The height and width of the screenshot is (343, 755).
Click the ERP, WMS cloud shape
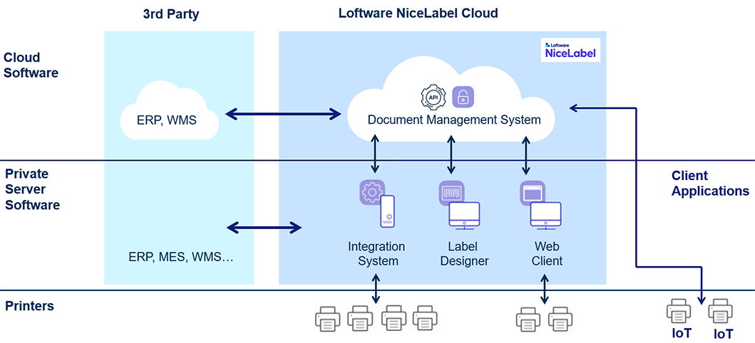(x=169, y=110)
